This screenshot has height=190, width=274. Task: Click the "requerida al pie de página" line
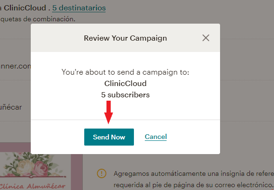coord(194,185)
